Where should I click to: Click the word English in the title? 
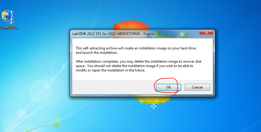click(149, 34)
